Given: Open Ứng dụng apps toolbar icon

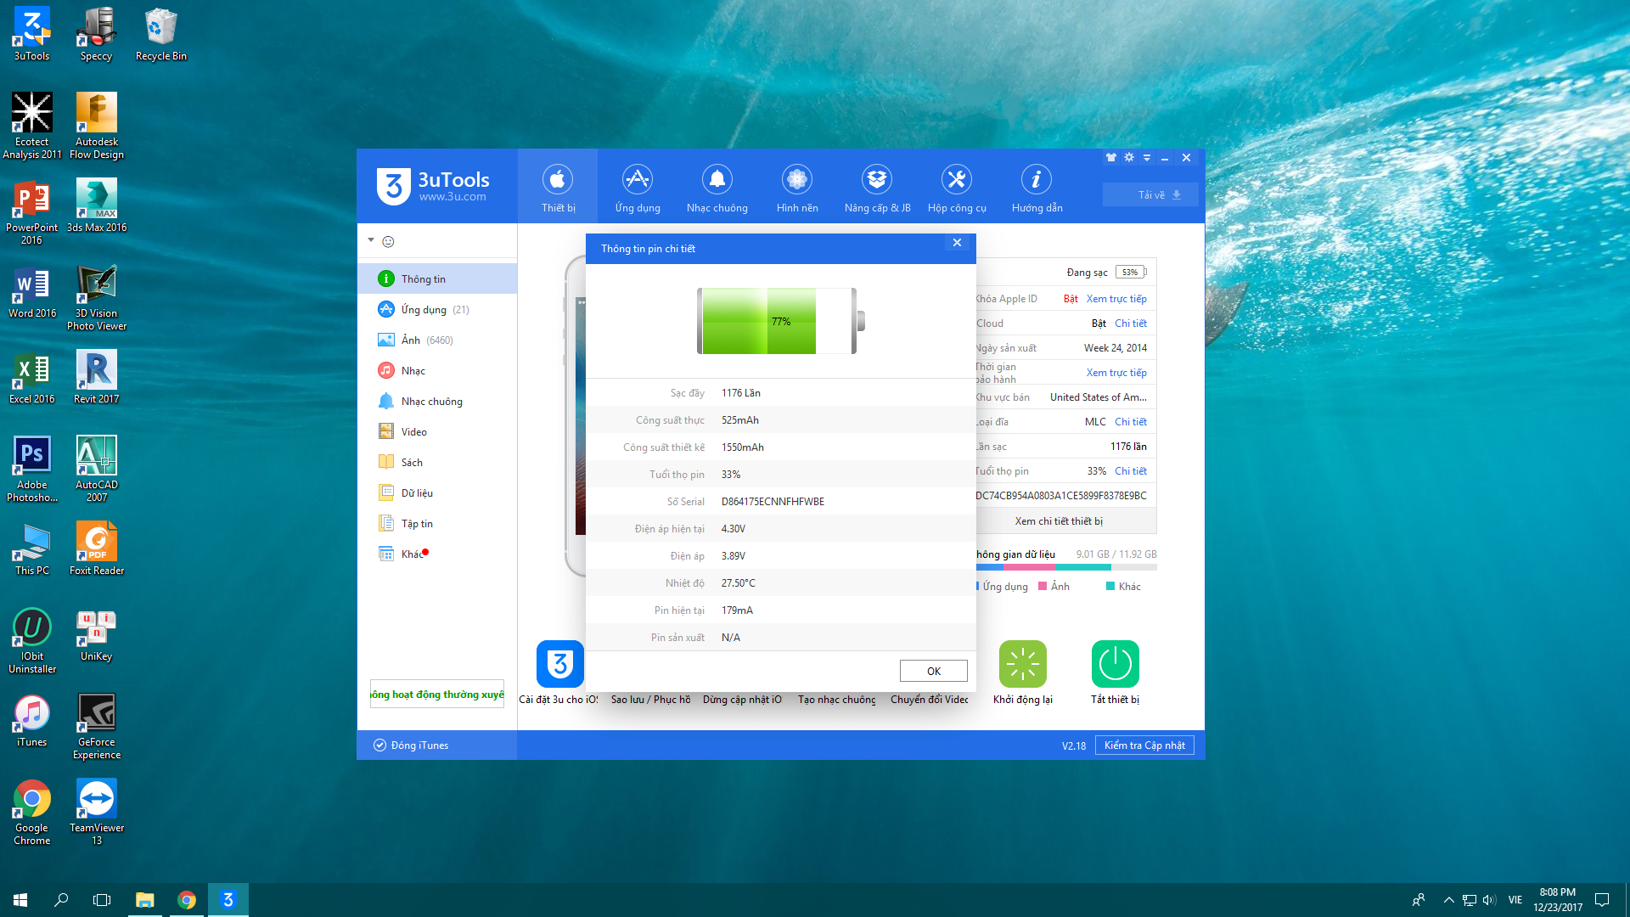Looking at the screenshot, I should tap(637, 180).
